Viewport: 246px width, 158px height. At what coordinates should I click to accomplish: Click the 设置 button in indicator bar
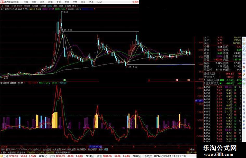106,149
